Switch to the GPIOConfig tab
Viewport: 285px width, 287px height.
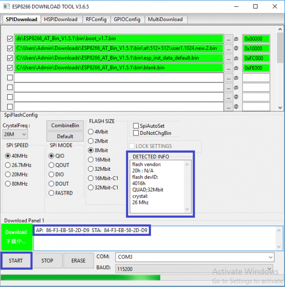pos(127,20)
